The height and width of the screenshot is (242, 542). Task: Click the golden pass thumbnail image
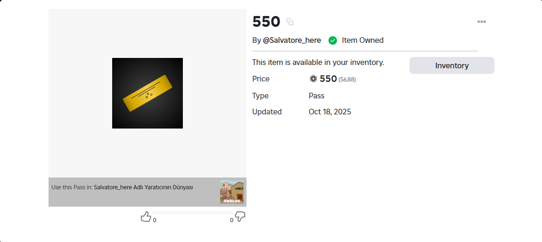point(148,93)
